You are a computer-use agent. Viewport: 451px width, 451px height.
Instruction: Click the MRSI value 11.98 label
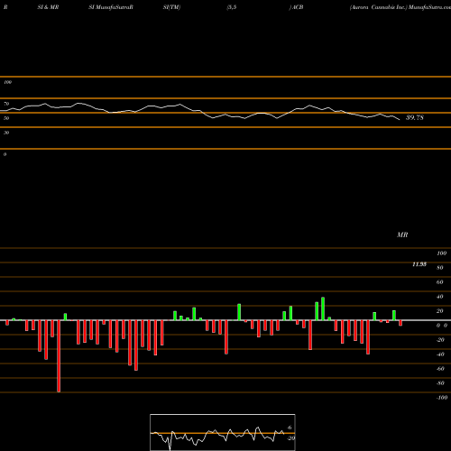(x=419, y=264)
